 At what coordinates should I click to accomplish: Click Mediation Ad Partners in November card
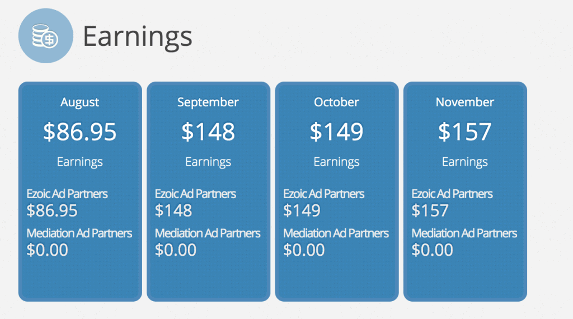point(464,233)
